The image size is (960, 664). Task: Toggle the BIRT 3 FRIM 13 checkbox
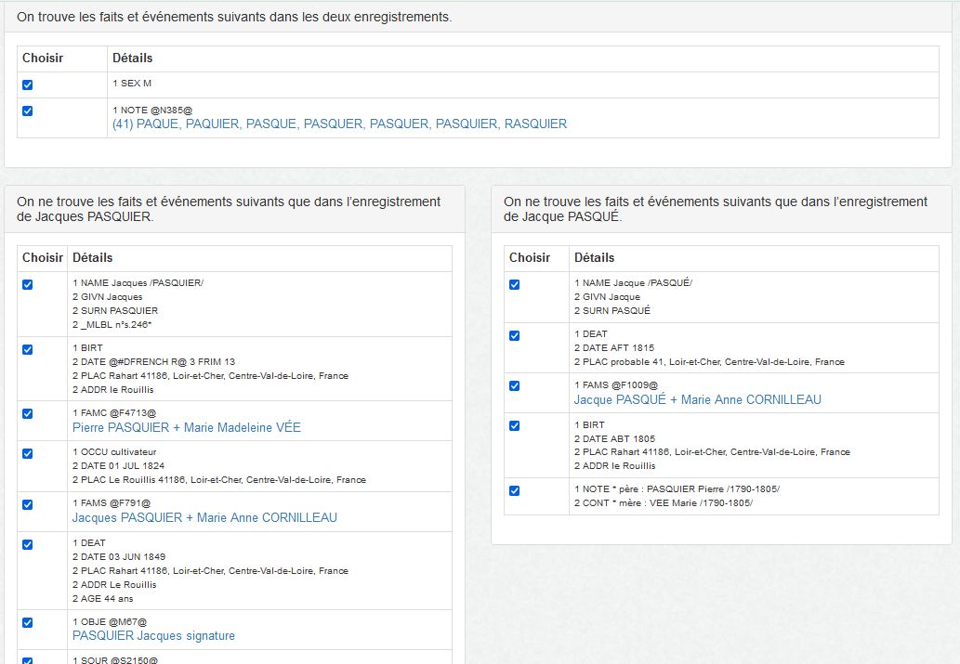tap(27, 349)
